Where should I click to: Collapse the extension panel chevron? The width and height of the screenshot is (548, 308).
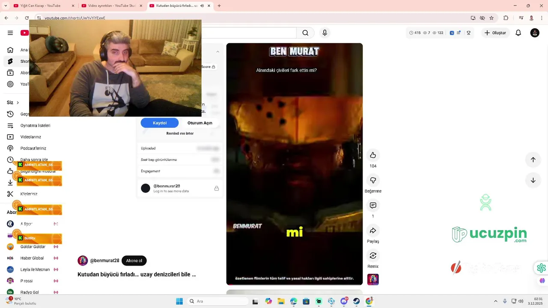click(x=217, y=52)
